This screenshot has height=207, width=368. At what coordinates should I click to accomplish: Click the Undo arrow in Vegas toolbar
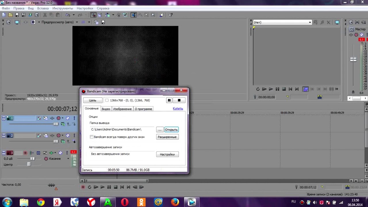(x=68, y=15)
